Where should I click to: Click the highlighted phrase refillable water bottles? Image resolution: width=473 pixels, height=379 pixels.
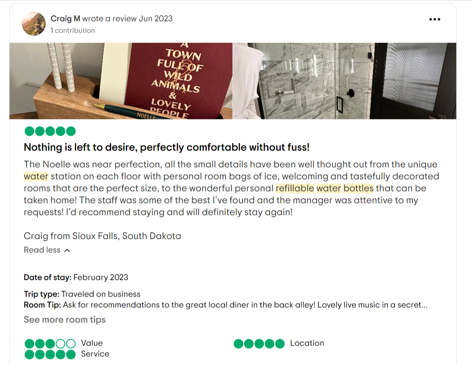click(325, 188)
